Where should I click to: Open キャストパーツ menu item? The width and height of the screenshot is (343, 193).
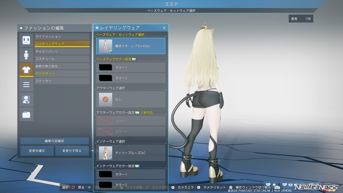pos(62,51)
